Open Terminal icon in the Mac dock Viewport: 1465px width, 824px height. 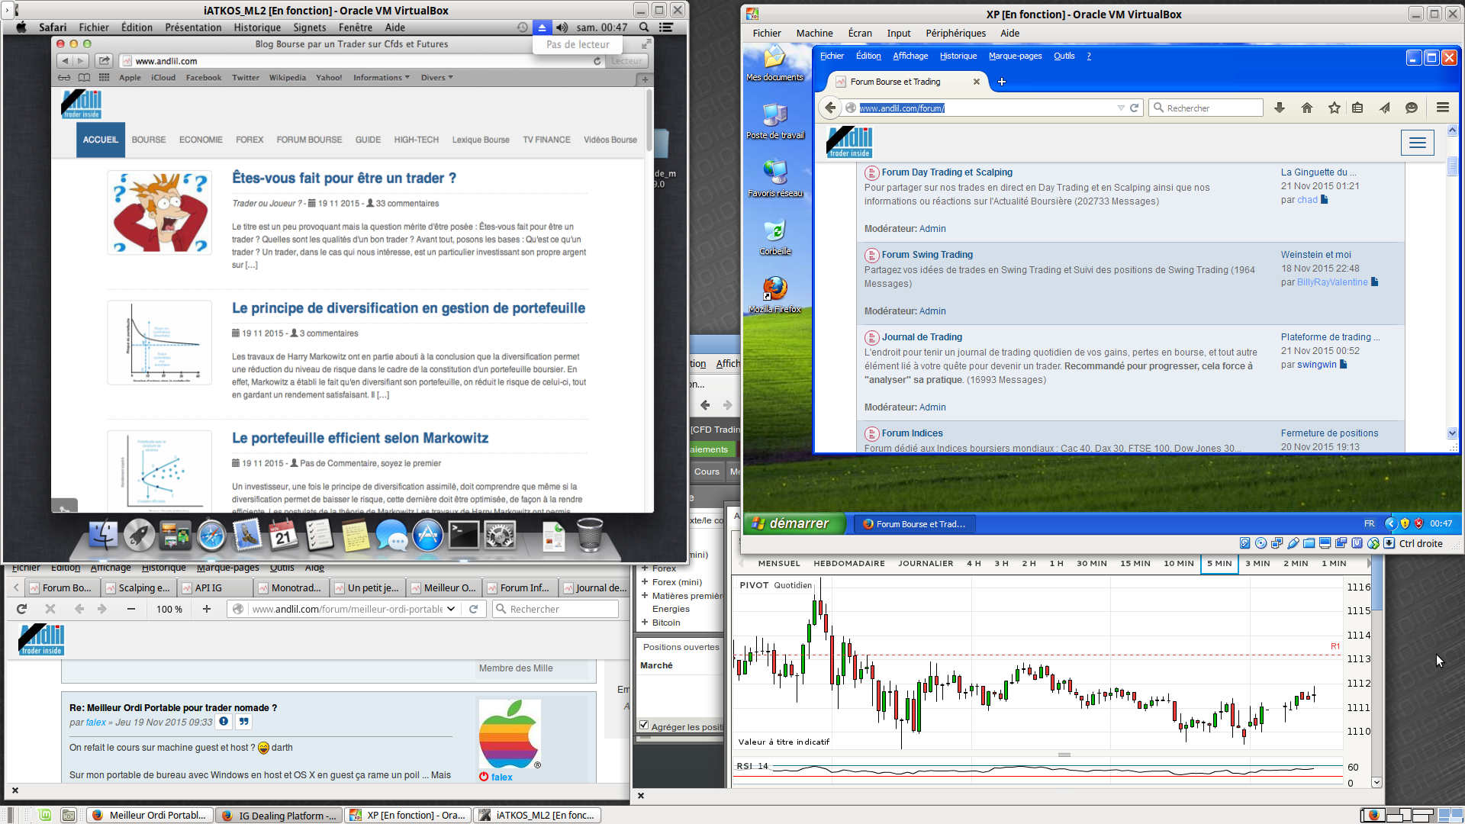(463, 535)
